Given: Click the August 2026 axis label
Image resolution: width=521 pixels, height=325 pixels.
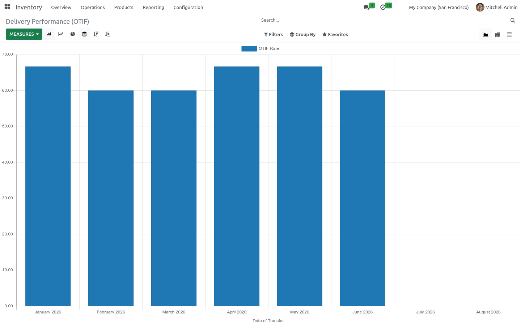Looking at the screenshot, I should [488, 312].
